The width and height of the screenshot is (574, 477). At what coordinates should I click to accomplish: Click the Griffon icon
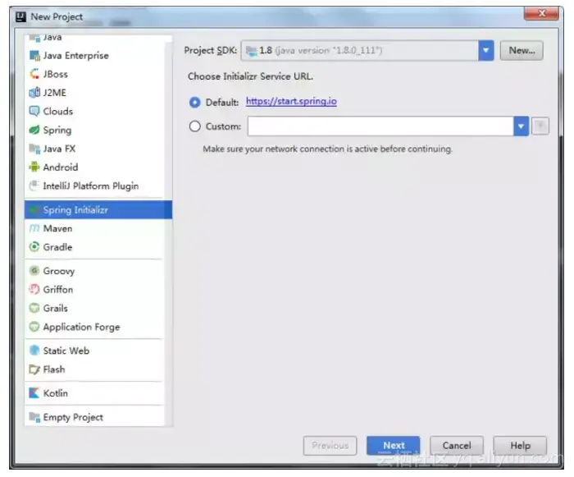[34, 289]
